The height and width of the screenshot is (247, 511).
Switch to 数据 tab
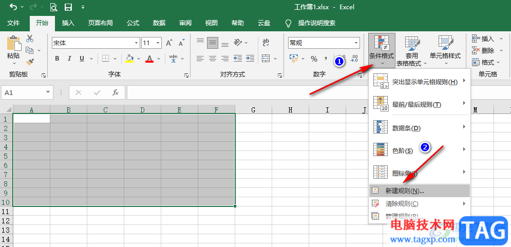pyautogui.click(x=159, y=23)
